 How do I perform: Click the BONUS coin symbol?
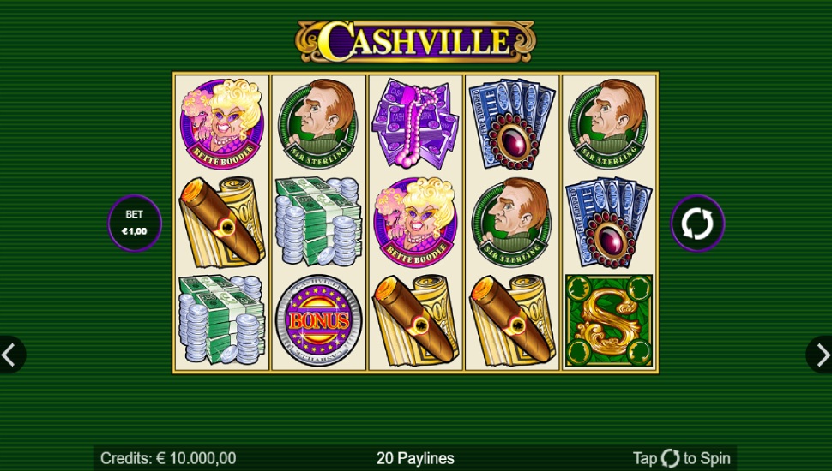318,320
